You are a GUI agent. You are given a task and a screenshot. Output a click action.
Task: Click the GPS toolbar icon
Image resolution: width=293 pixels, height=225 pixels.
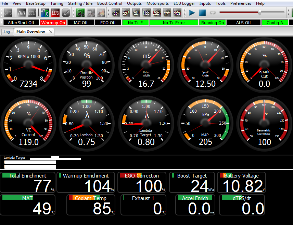pos(8,13)
